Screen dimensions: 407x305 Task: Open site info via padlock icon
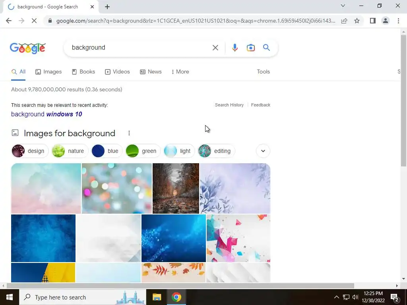(50, 21)
